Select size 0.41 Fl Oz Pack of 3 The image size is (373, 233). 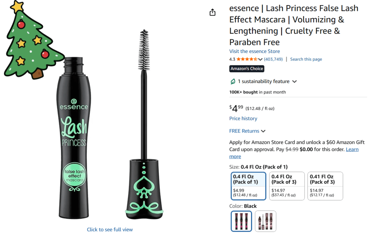tap(325, 186)
